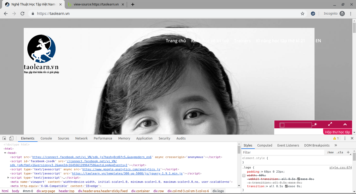Edit the transition easing curve swatch
Image resolution: width=356 pixels, height=194 pixels.
pos(286,186)
